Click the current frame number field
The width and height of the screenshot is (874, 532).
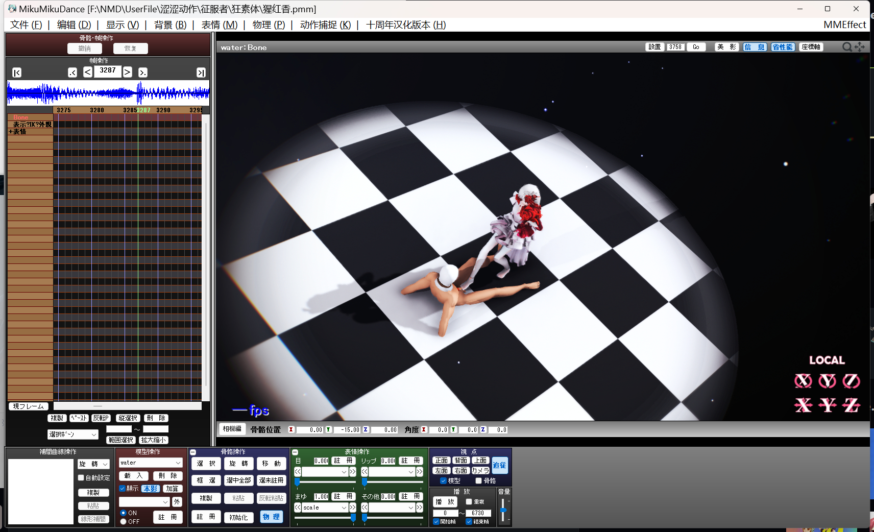click(x=108, y=70)
